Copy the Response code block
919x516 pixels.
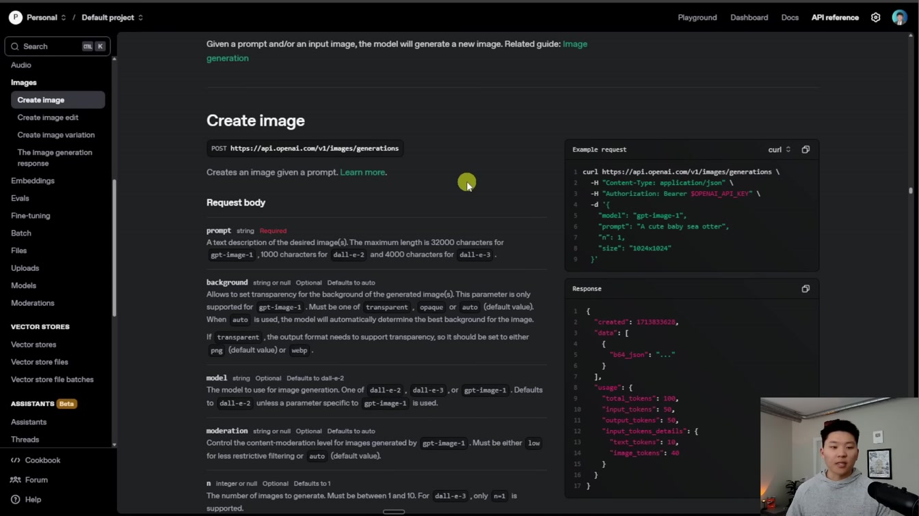coord(805,289)
